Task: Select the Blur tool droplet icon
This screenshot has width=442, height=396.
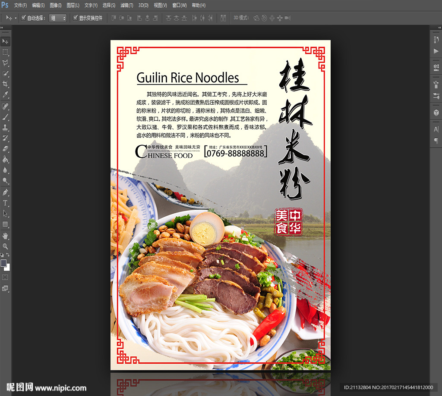Action: click(x=5, y=170)
